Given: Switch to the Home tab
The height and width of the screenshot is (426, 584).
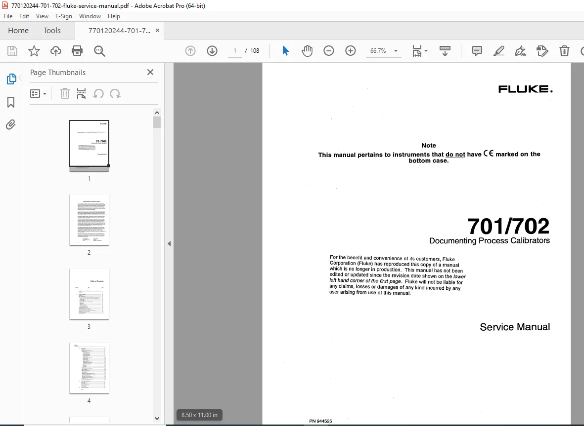Looking at the screenshot, I should [x=18, y=31].
